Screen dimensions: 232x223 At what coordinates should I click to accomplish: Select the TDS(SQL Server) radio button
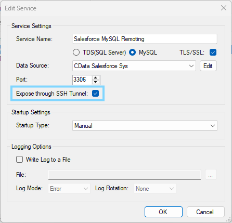pyautogui.click(x=76, y=52)
